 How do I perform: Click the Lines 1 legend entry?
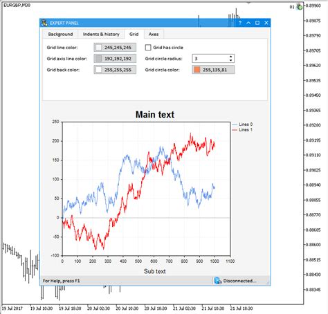(242, 130)
